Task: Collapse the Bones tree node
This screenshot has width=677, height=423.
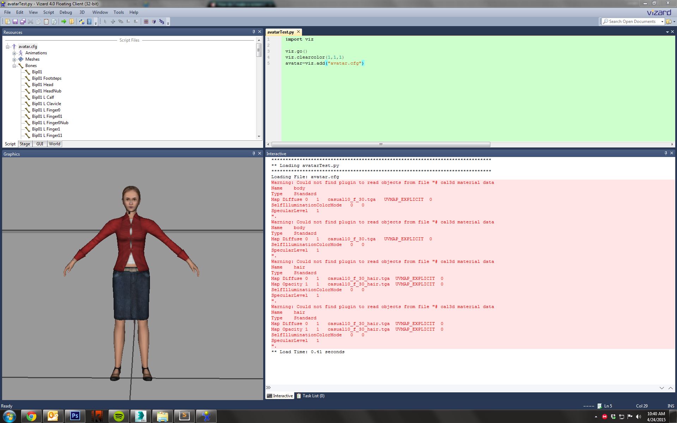Action: pos(14,66)
